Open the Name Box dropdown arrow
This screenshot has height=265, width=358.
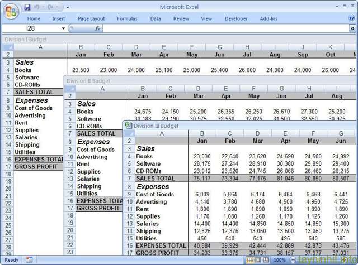63,28
